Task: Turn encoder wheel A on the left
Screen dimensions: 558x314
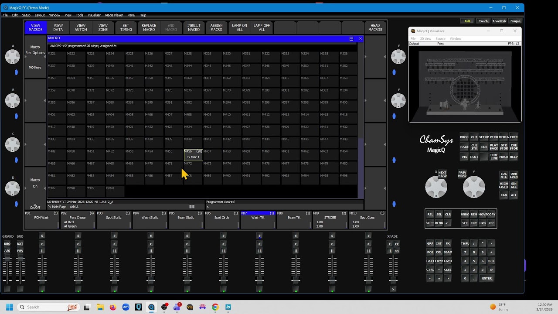Action: [x=12, y=57]
